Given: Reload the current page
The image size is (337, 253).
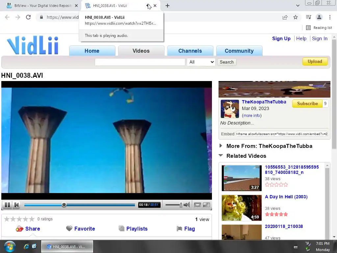Looking at the screenshot, I should (x=28, y=17).
